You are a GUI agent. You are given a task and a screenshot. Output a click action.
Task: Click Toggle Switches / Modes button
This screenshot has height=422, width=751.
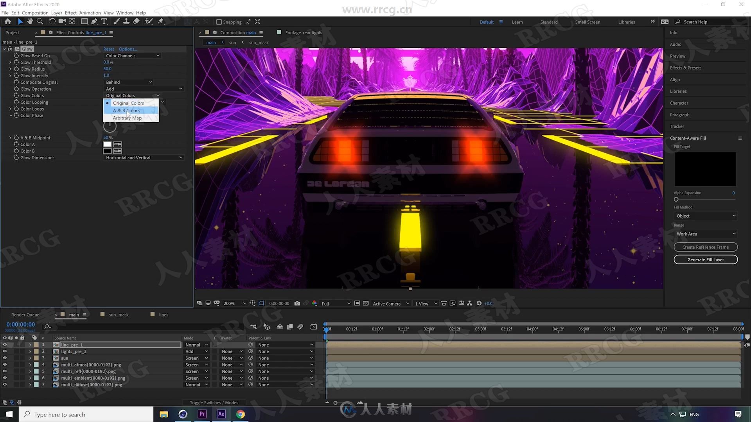[214, 403]
